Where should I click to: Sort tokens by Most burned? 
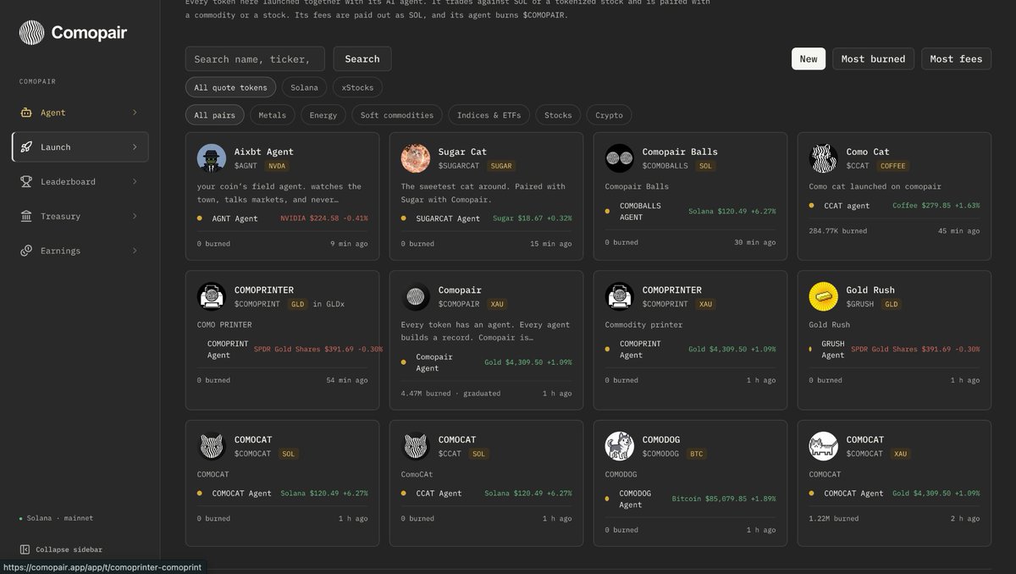(x=873, y=59)
